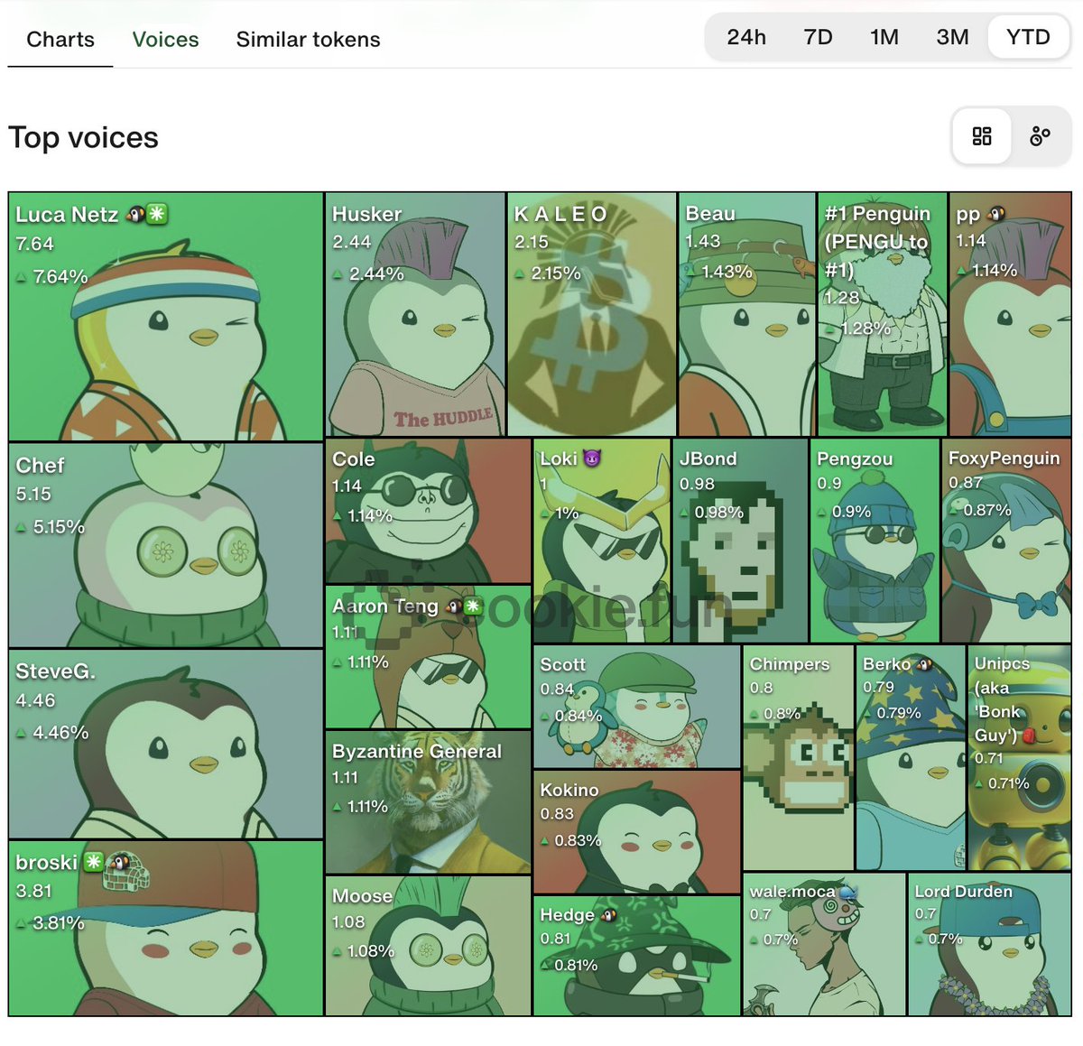Open Scott voice tile
Image resolution: width=1083 pixels, height=1046 pixels.
click(x=637, y=707)
